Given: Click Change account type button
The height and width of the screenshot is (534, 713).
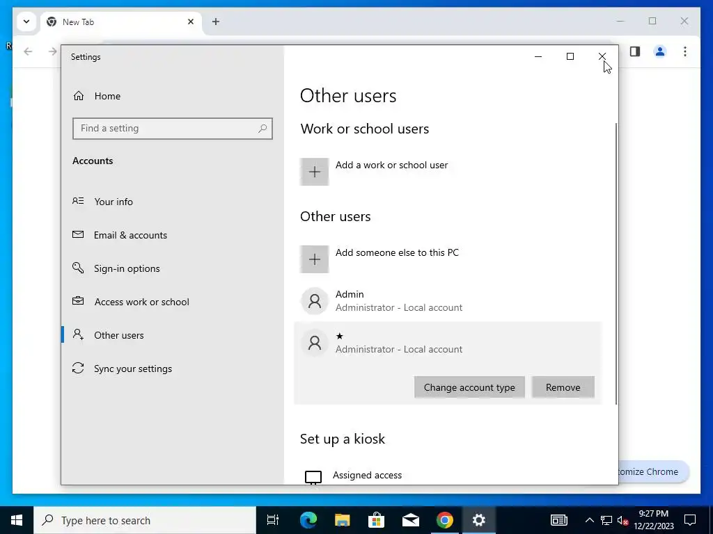Looking at the screenshot, I should pyautogui.click(x=469, y=387).
